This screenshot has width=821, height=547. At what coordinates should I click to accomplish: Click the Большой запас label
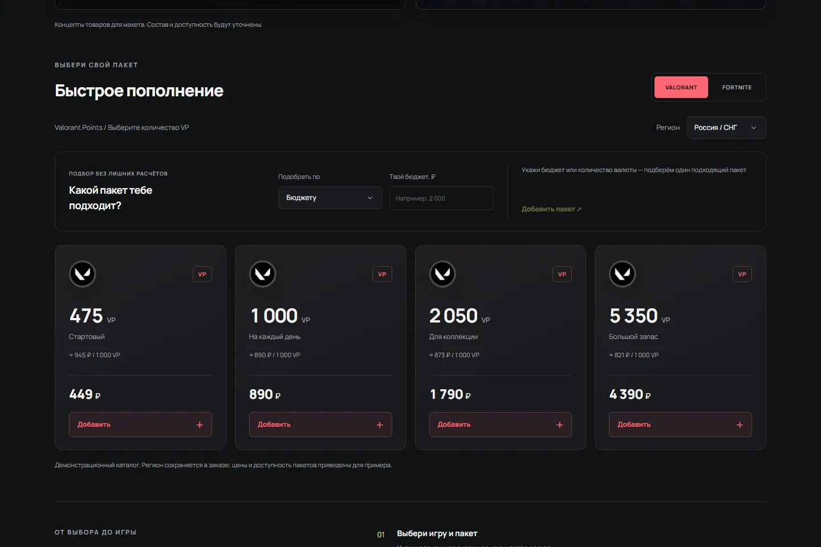coord(633,337)
